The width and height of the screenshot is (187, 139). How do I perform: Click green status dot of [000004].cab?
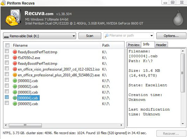click(15, 98)
